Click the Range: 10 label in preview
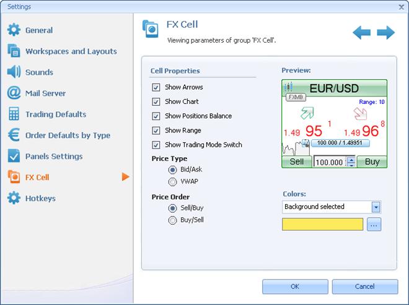 (x=372, y=102)
